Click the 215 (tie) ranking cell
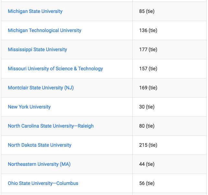This screenshot has height=195, width=208. coord(148,145)
